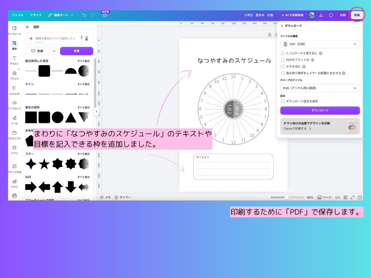Click すべて表示 next to 基本の図形

coord(83,107)
